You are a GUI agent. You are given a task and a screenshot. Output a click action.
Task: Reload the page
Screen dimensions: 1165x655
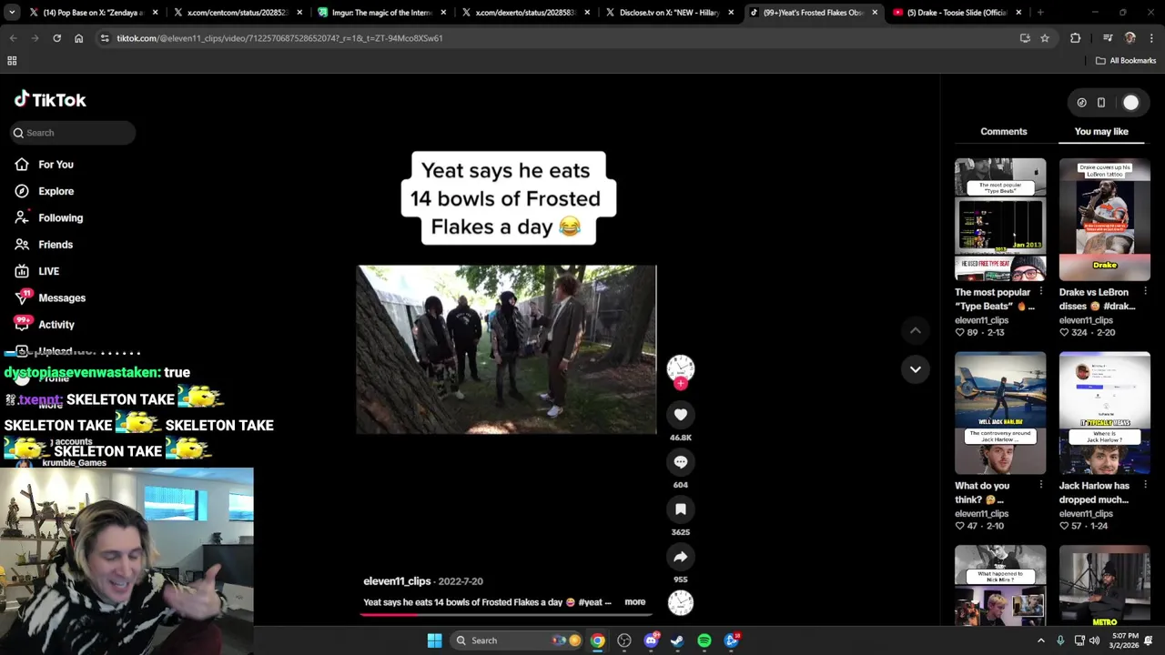56,38
